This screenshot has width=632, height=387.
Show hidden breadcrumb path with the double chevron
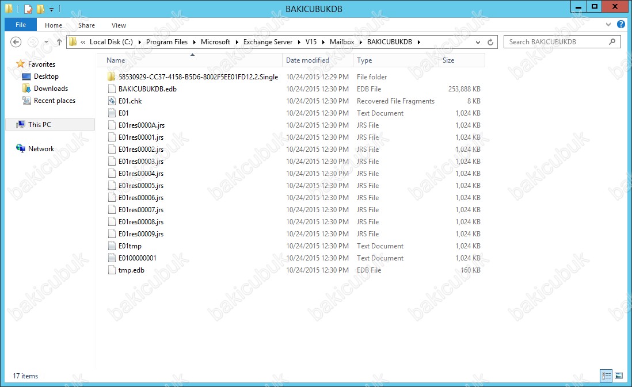(83, 42)
